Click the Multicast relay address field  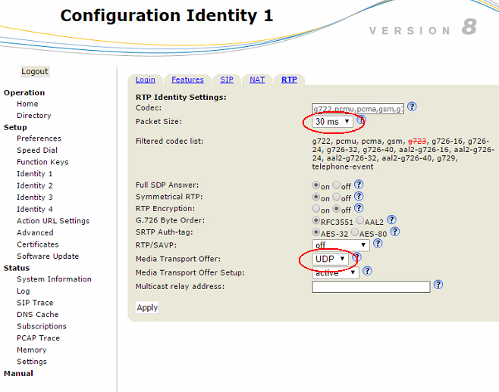click(x=371, y=287)
